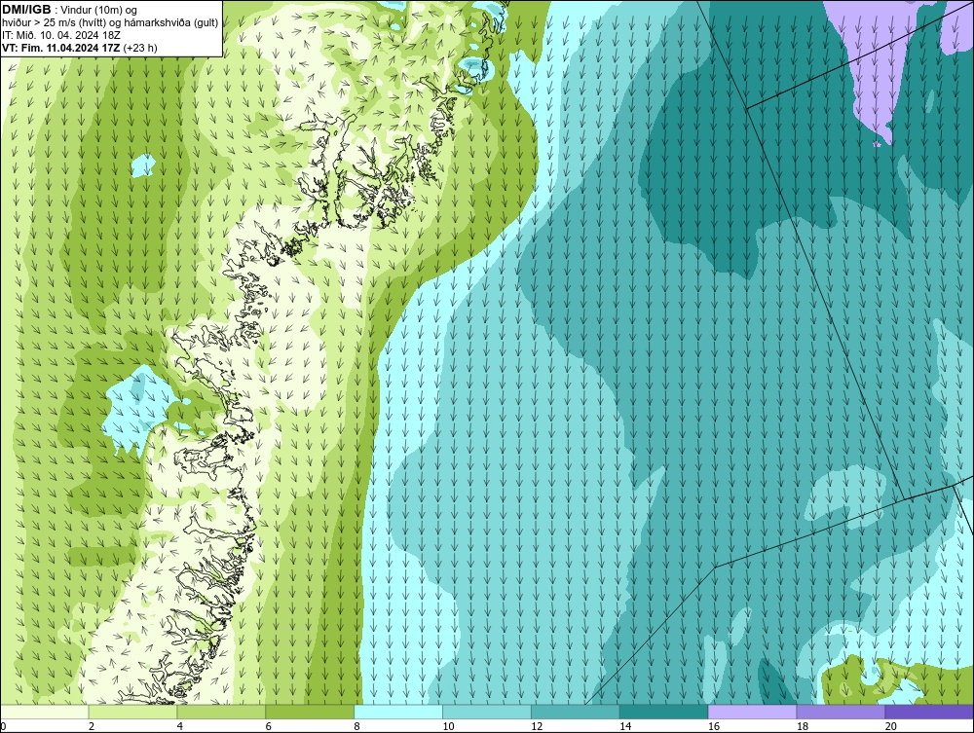
Task: Click the legend scale label '4'
Action: tap(179, 726)
